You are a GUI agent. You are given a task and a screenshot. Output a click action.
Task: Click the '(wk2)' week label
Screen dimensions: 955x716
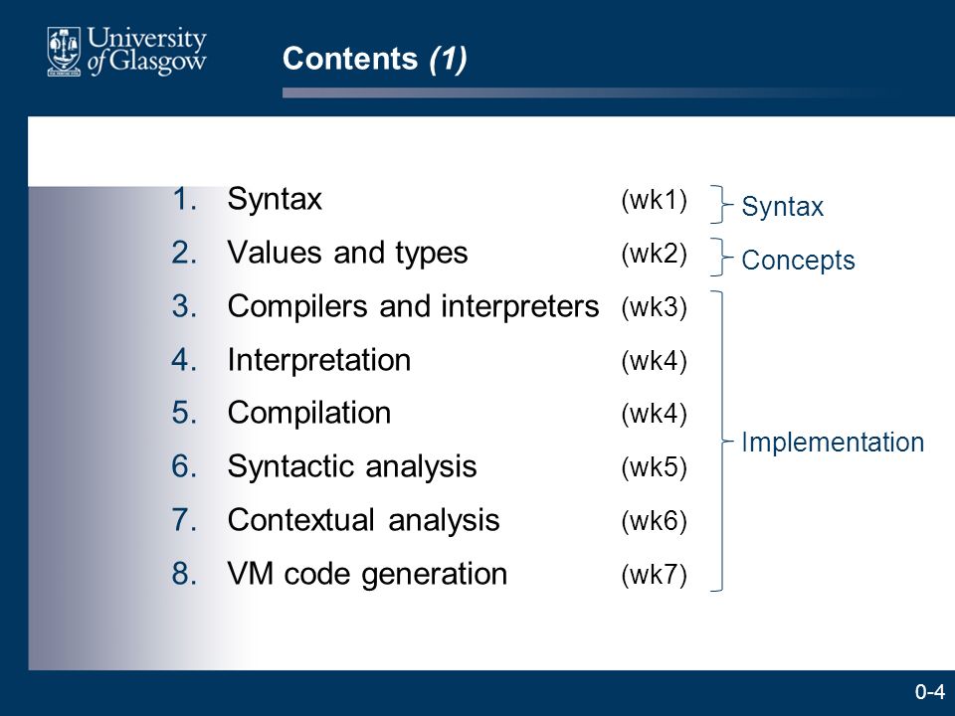[655, 254]
